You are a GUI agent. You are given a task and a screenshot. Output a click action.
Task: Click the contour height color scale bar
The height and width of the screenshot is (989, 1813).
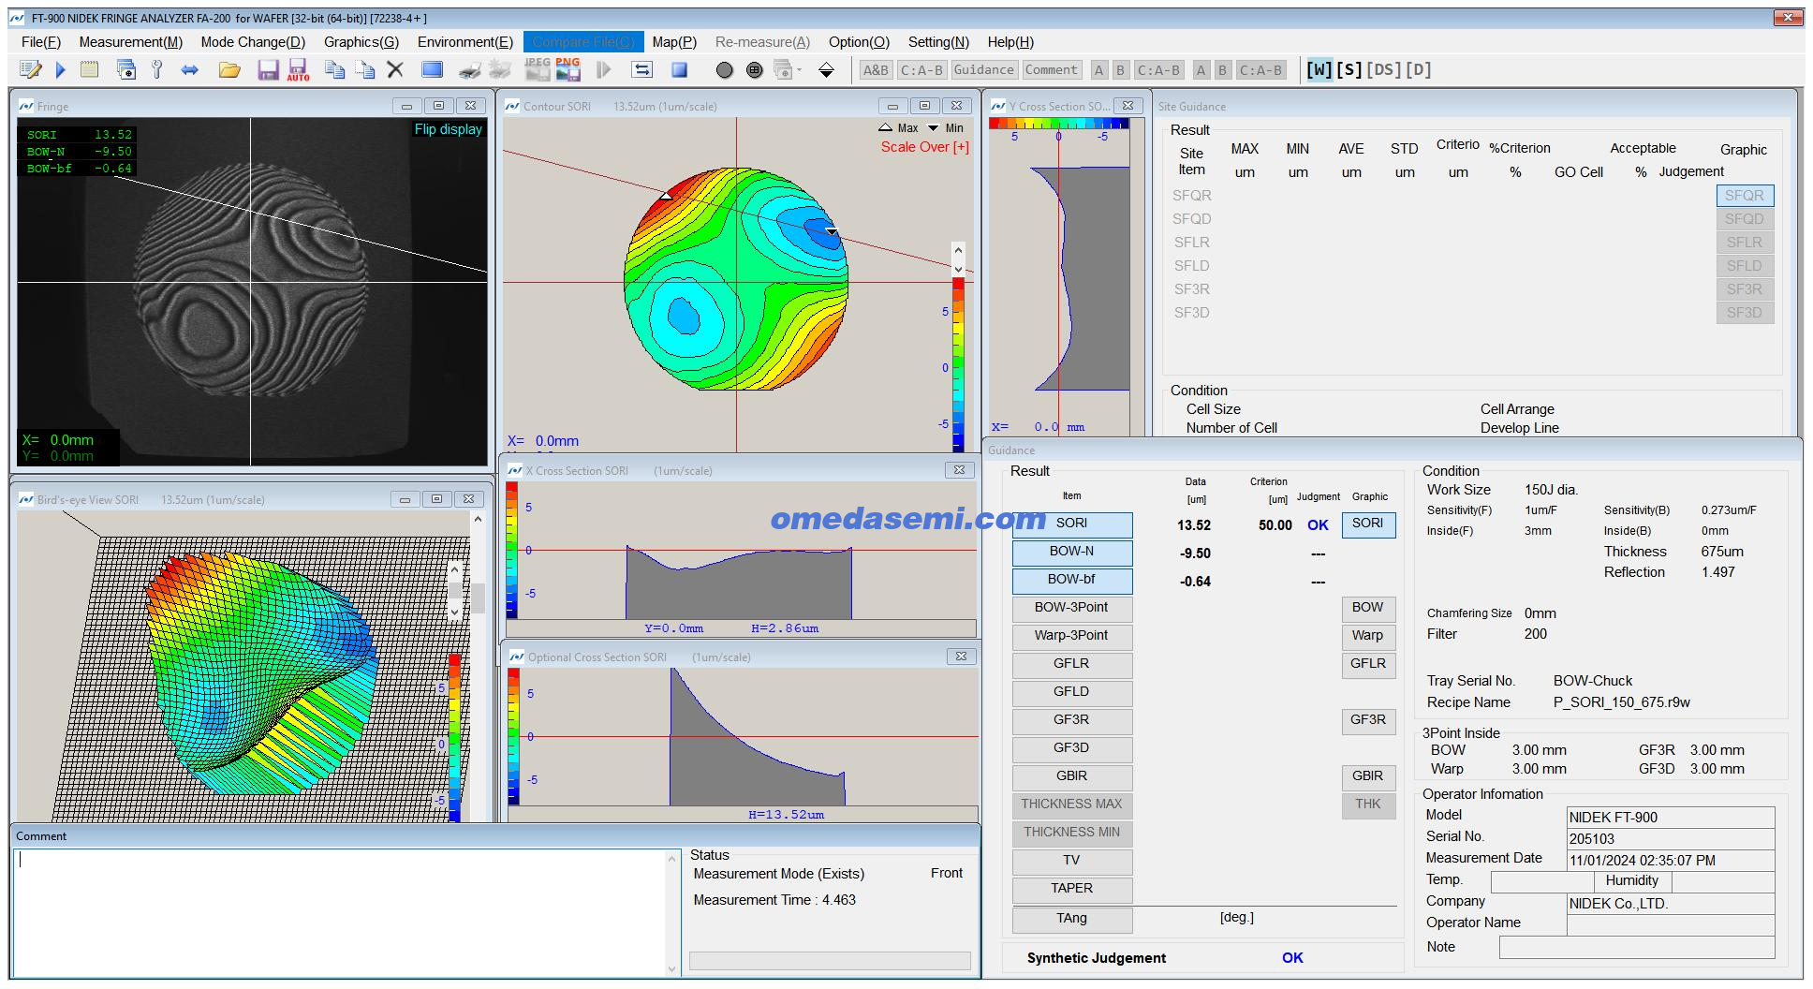958,365
